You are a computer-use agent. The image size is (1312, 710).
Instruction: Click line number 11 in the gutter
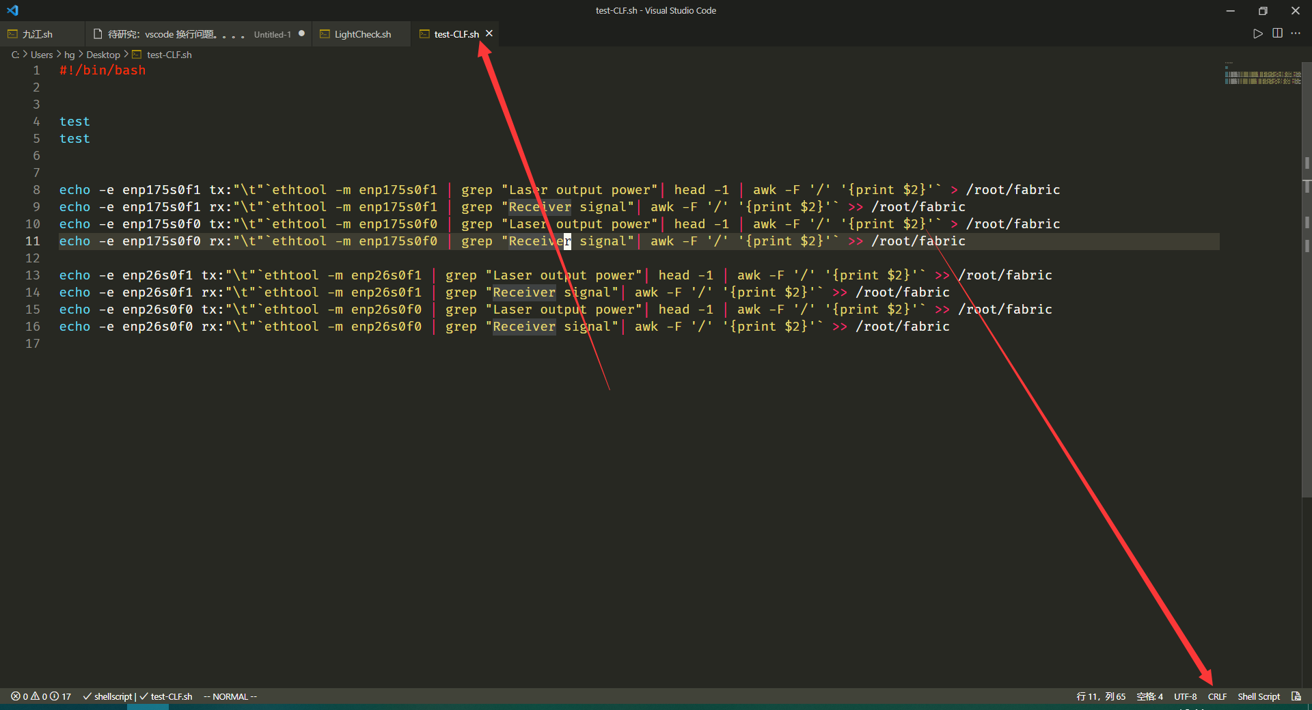point(33,241)
